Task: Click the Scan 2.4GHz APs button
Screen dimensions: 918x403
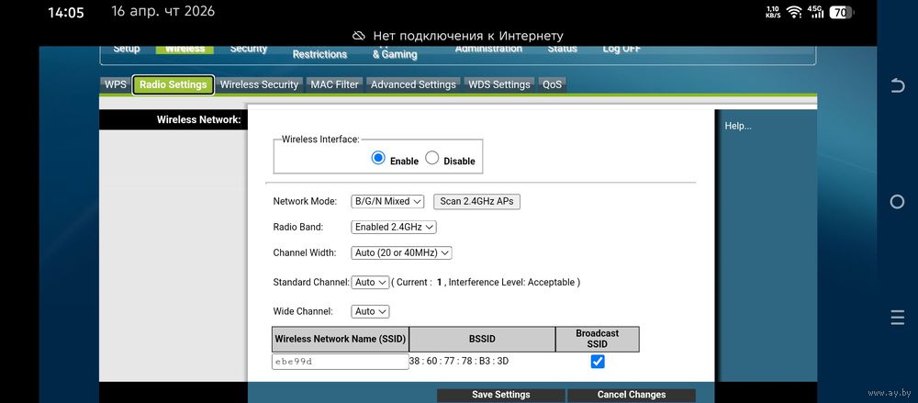Action: coord(476,201)
